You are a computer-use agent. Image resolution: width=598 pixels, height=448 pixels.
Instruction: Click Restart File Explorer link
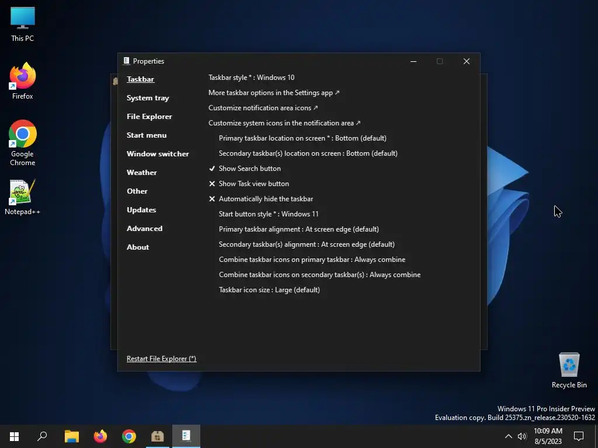tap(161, 359)
